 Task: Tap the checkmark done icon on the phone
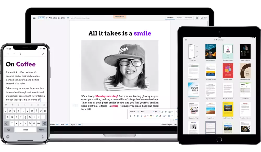[43, 54]
